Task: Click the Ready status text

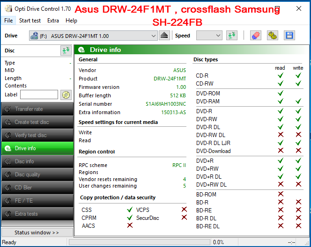Action: point(9,242)
